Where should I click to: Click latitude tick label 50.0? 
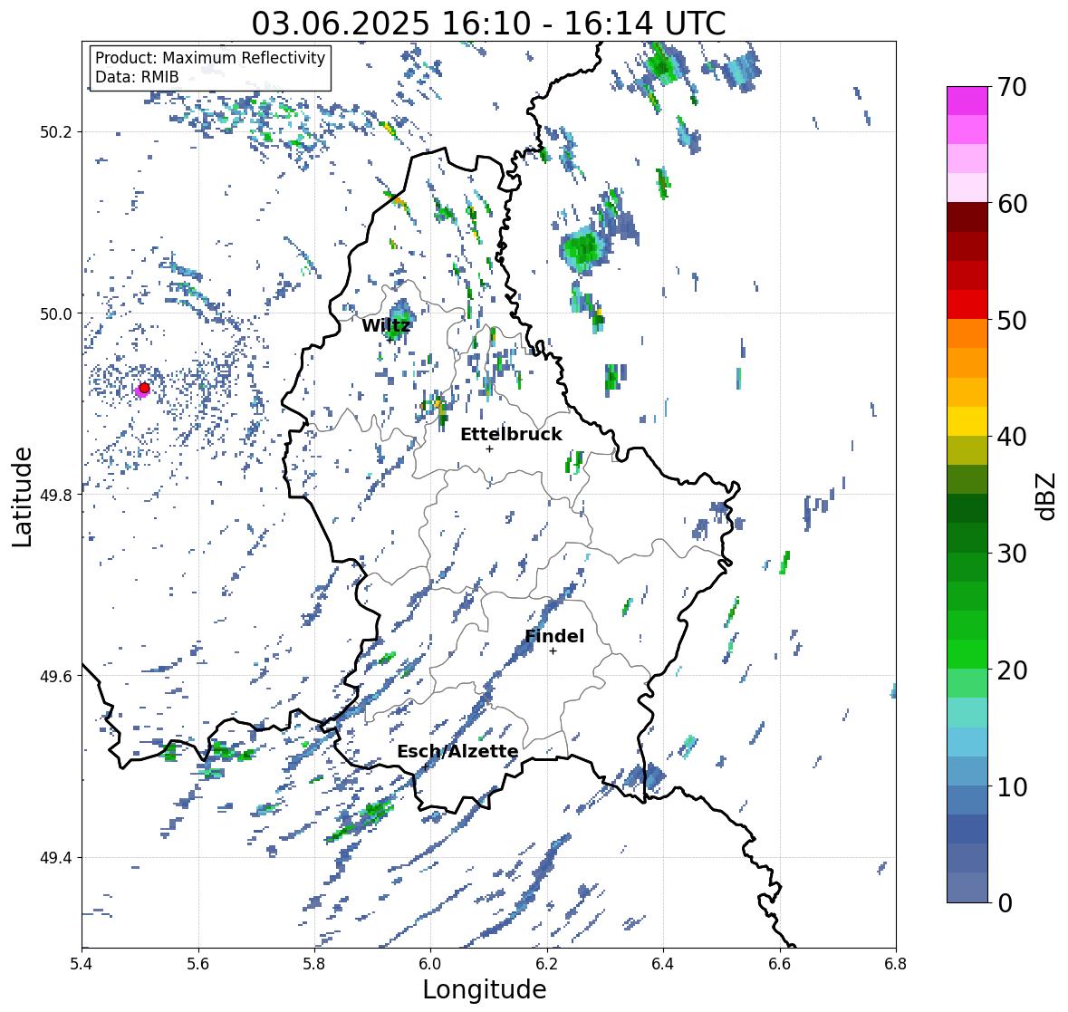coord(56,314)
